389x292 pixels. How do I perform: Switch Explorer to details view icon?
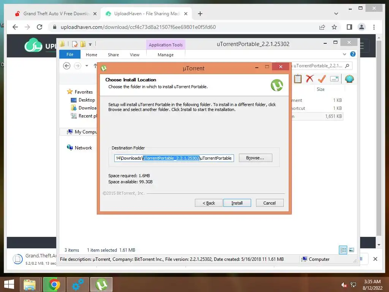343,250
